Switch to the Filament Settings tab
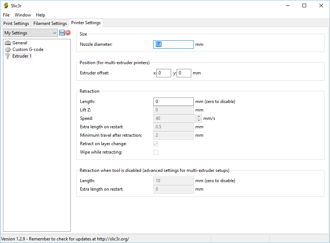Viewport: 330px width, 243px height. pos(50,23)
